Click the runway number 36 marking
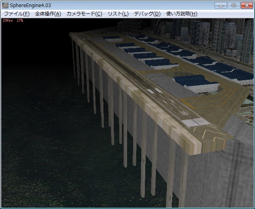255x209 pixels. click(x=185, y=113)
